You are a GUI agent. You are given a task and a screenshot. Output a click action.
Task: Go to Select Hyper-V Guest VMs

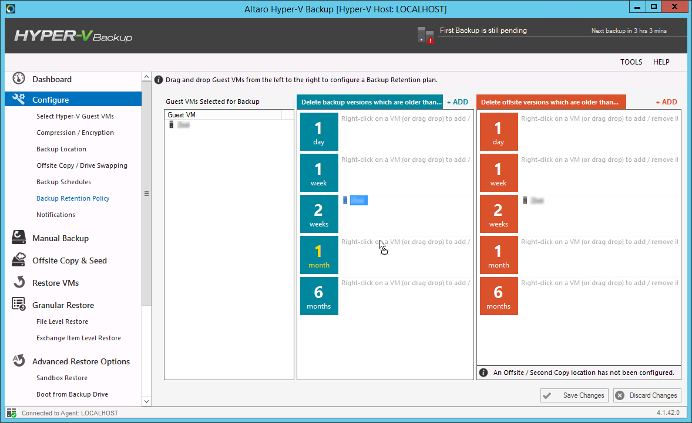(x=75, y=116)
